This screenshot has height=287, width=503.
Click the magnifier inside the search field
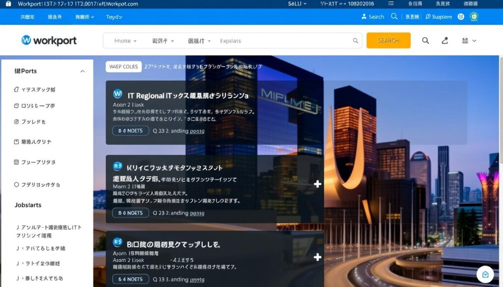[x=356, y=41]
